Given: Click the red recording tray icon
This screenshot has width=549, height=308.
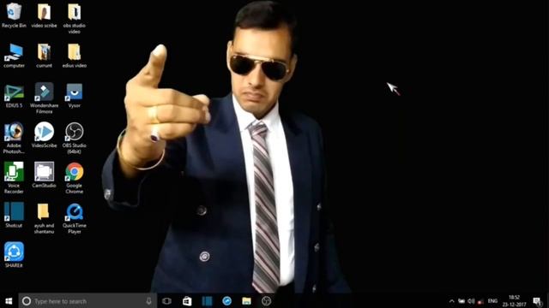Looking at the screenshot, I should (480, 301).
